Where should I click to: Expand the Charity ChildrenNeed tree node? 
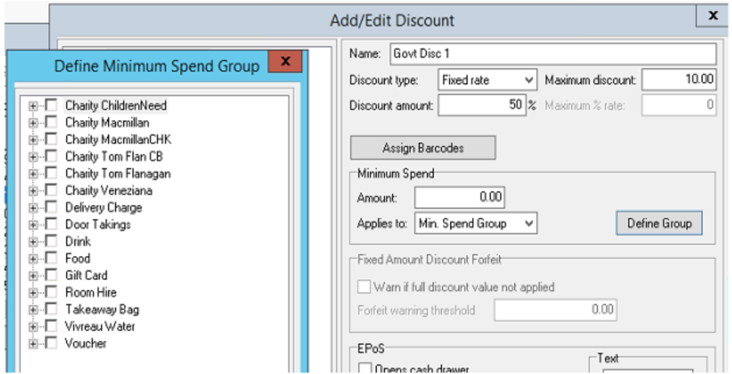tap(33, 106)
